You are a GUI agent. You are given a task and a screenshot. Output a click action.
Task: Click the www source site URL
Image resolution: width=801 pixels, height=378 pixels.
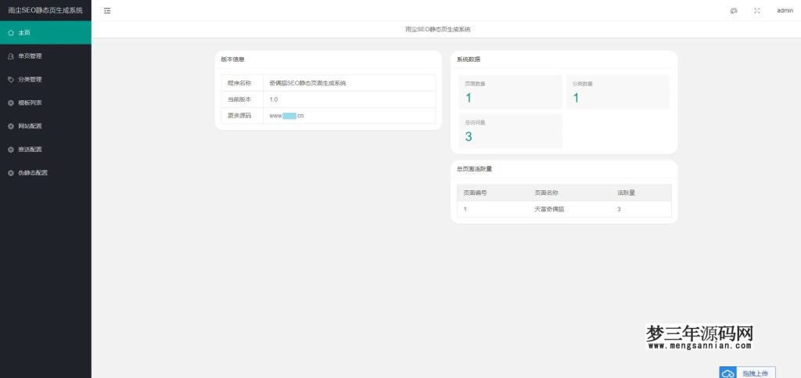coord(286,116)
